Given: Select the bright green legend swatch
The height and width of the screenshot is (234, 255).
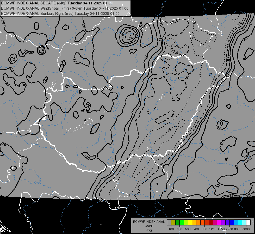Looking at the screenshot, I should click(182, 222).
